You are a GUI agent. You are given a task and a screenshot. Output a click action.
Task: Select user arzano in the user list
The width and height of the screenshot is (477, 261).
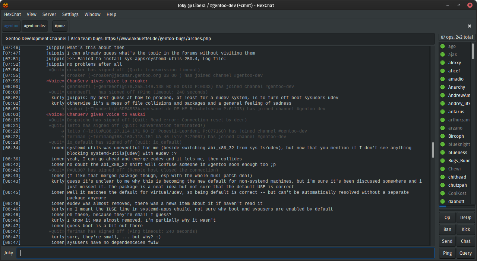[x=455, y=128]
